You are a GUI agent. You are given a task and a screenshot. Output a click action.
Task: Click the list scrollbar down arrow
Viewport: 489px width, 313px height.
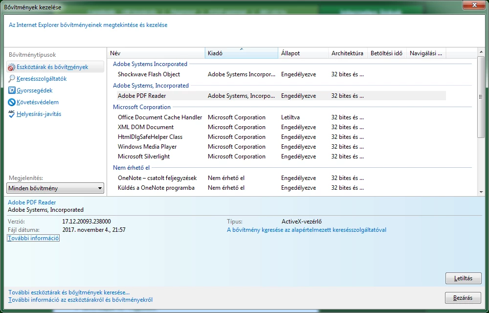(481, 192)
